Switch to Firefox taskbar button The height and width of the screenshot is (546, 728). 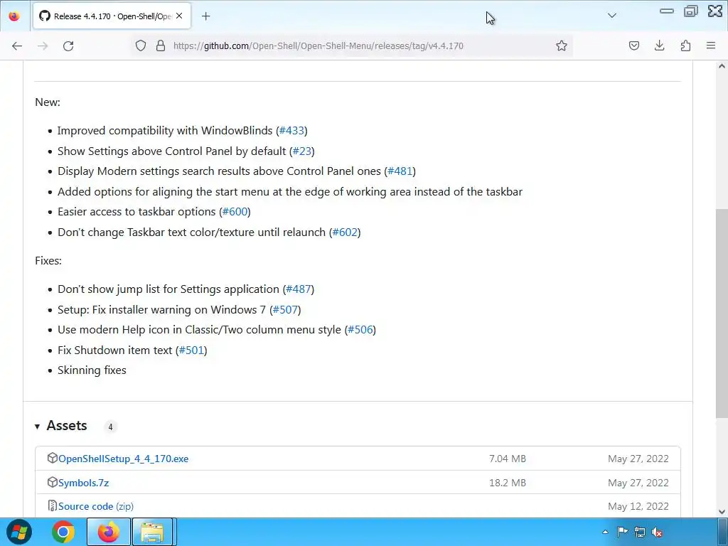(109, 532)
